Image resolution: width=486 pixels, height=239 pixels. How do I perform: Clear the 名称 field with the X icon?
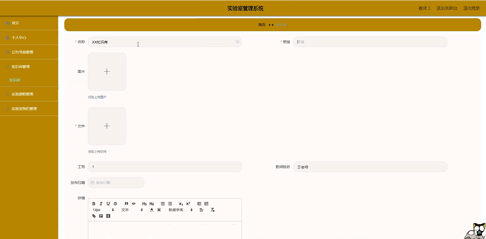click(x=237, y=42)
